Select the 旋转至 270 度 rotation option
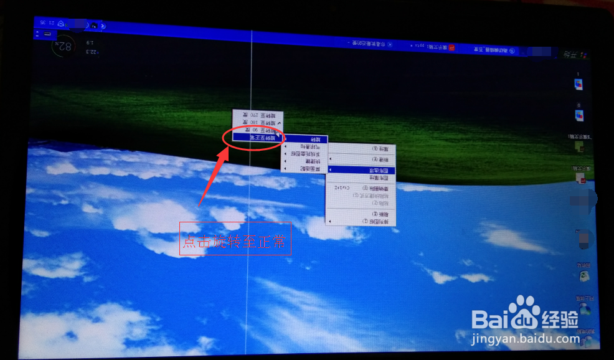The width and height of the screenshot is (614, 360). point(258,116)
